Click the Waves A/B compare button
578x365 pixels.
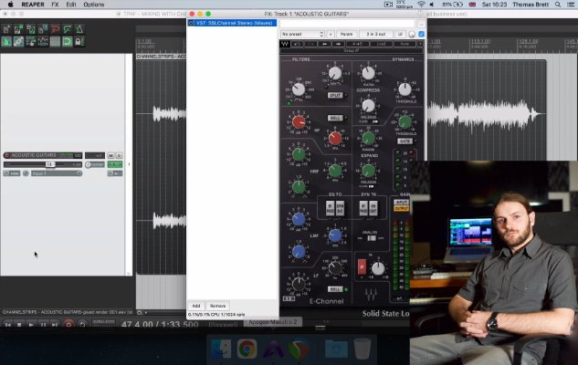(x=357, y=44)
